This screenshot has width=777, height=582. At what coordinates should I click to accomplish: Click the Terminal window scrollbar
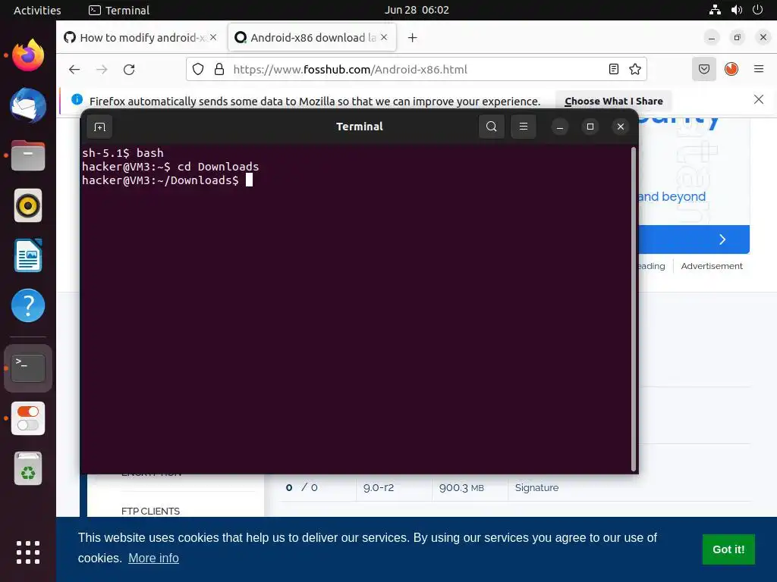633,309
